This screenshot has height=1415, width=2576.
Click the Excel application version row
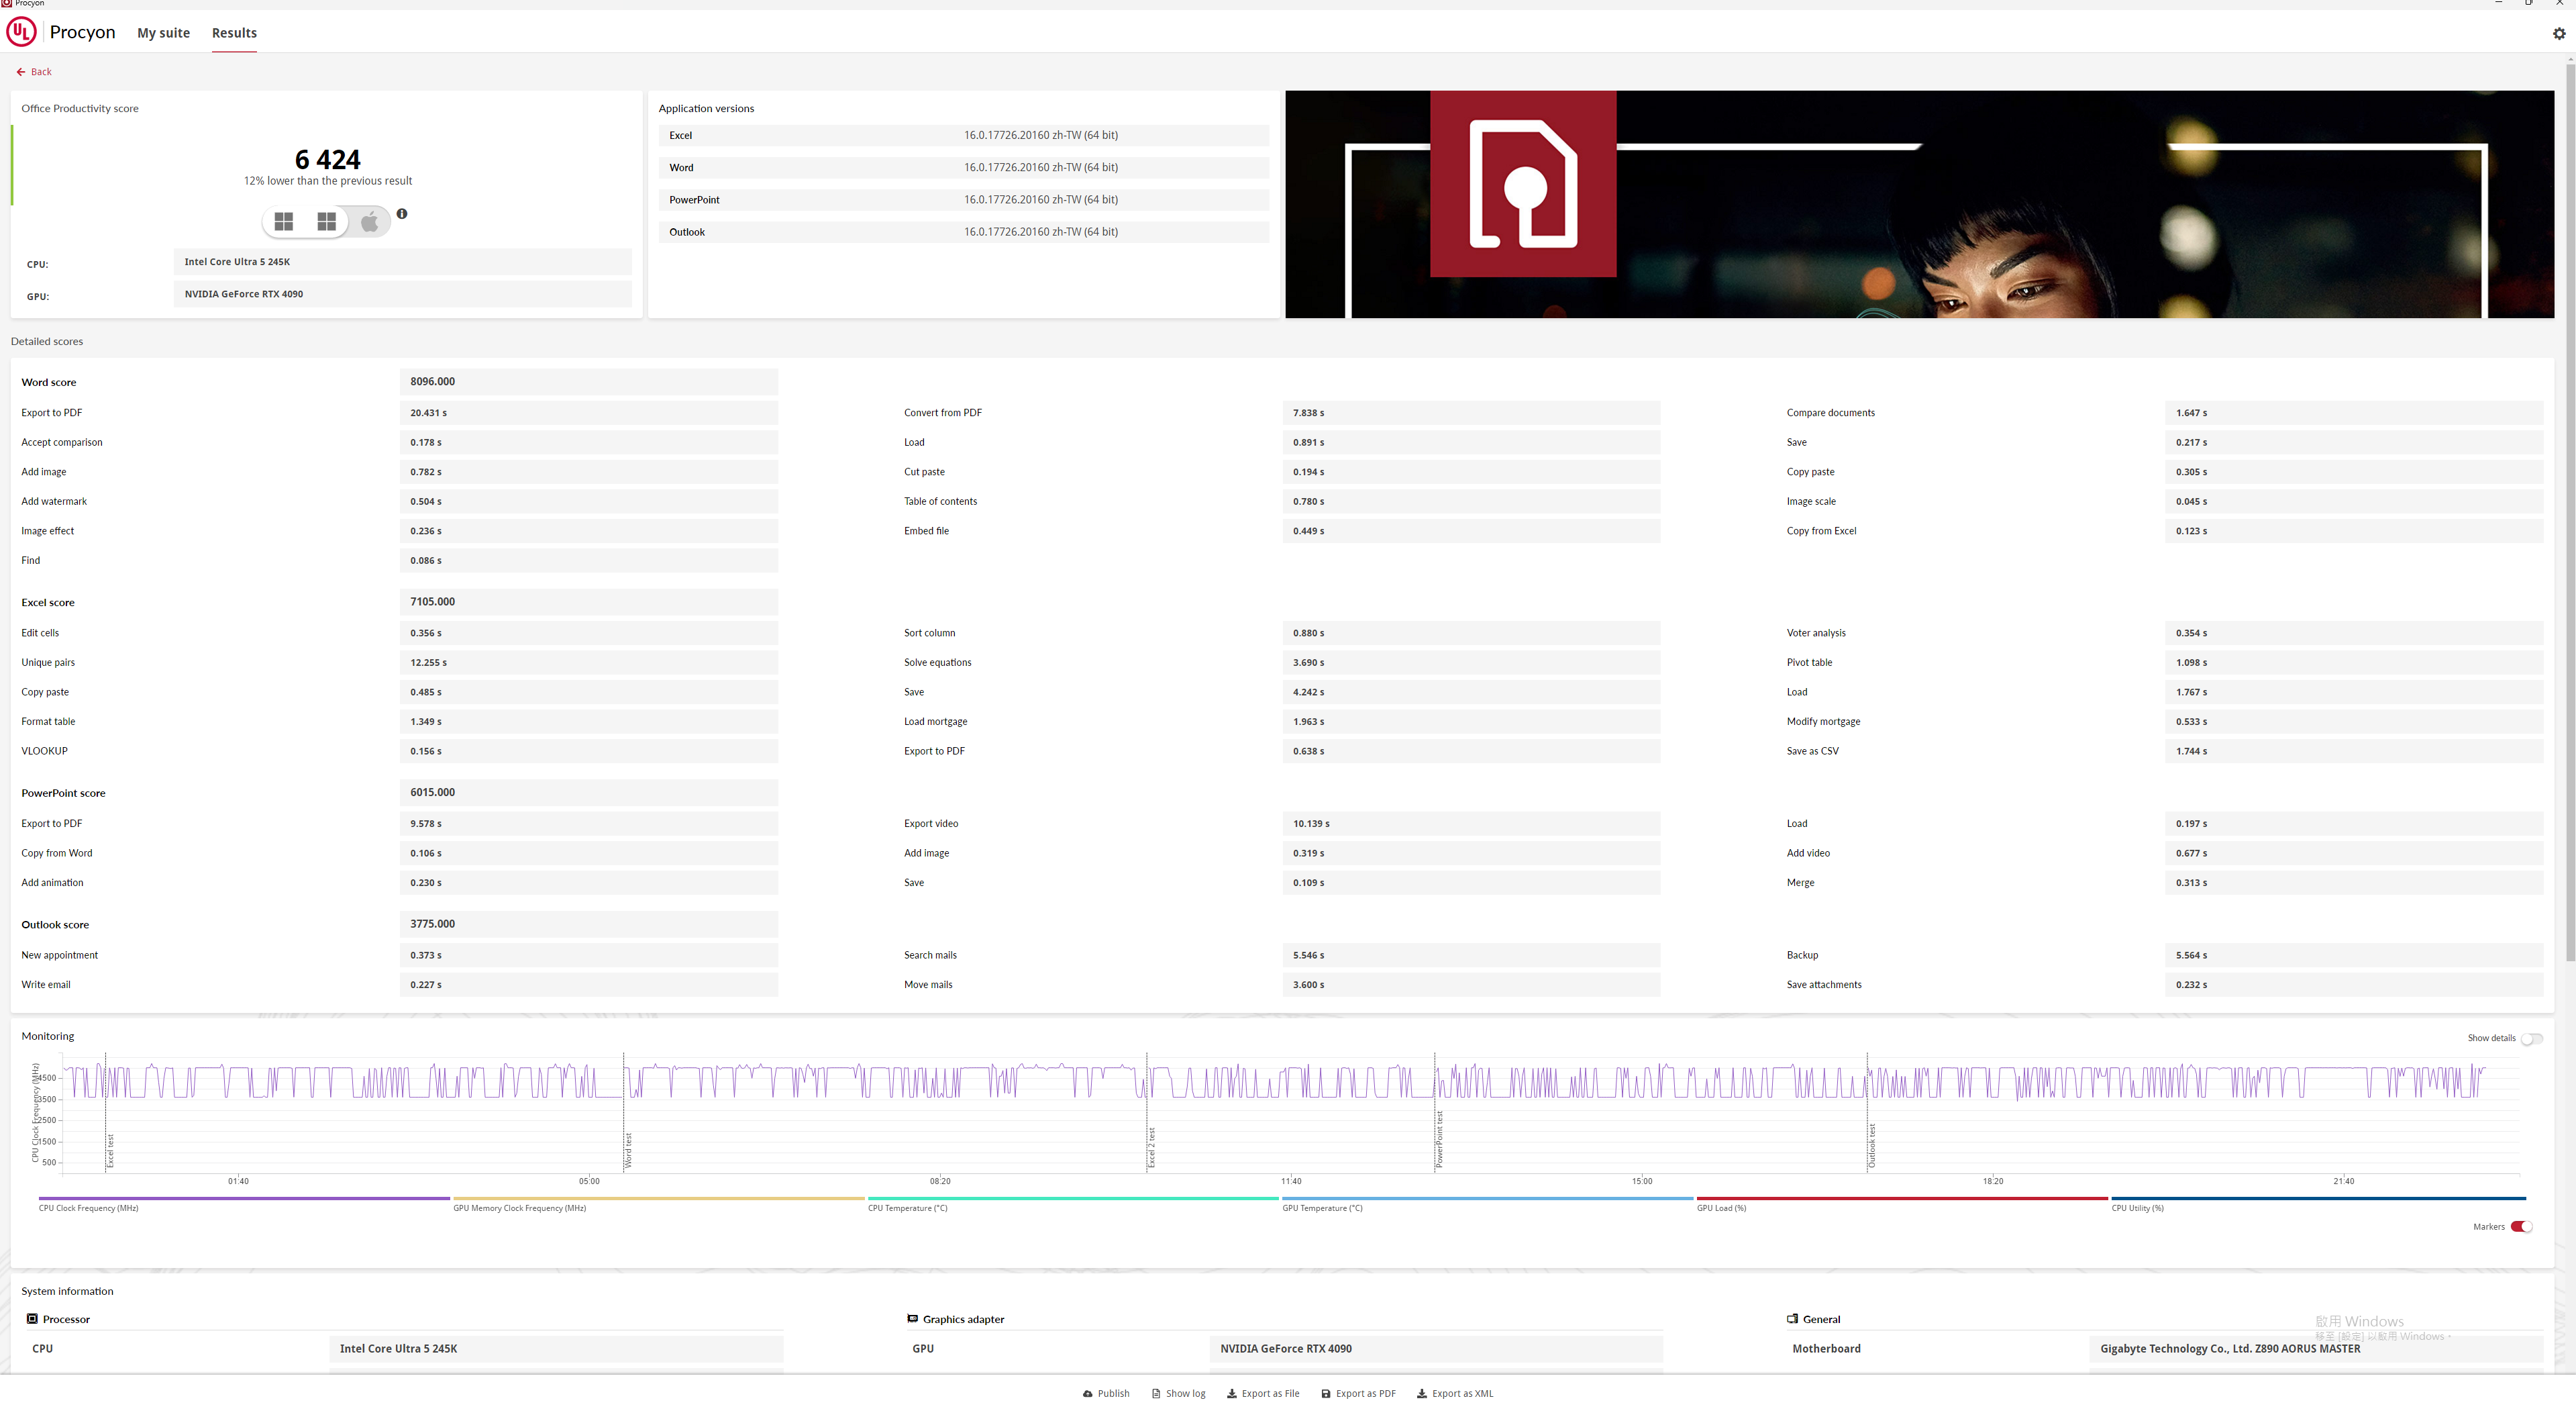click(964, 135)
